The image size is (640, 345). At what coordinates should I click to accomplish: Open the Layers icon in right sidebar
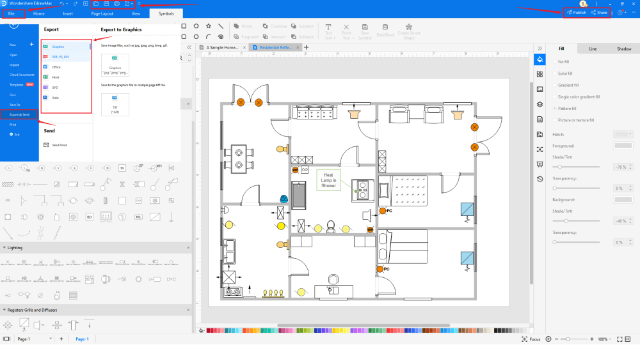[540, 104]
